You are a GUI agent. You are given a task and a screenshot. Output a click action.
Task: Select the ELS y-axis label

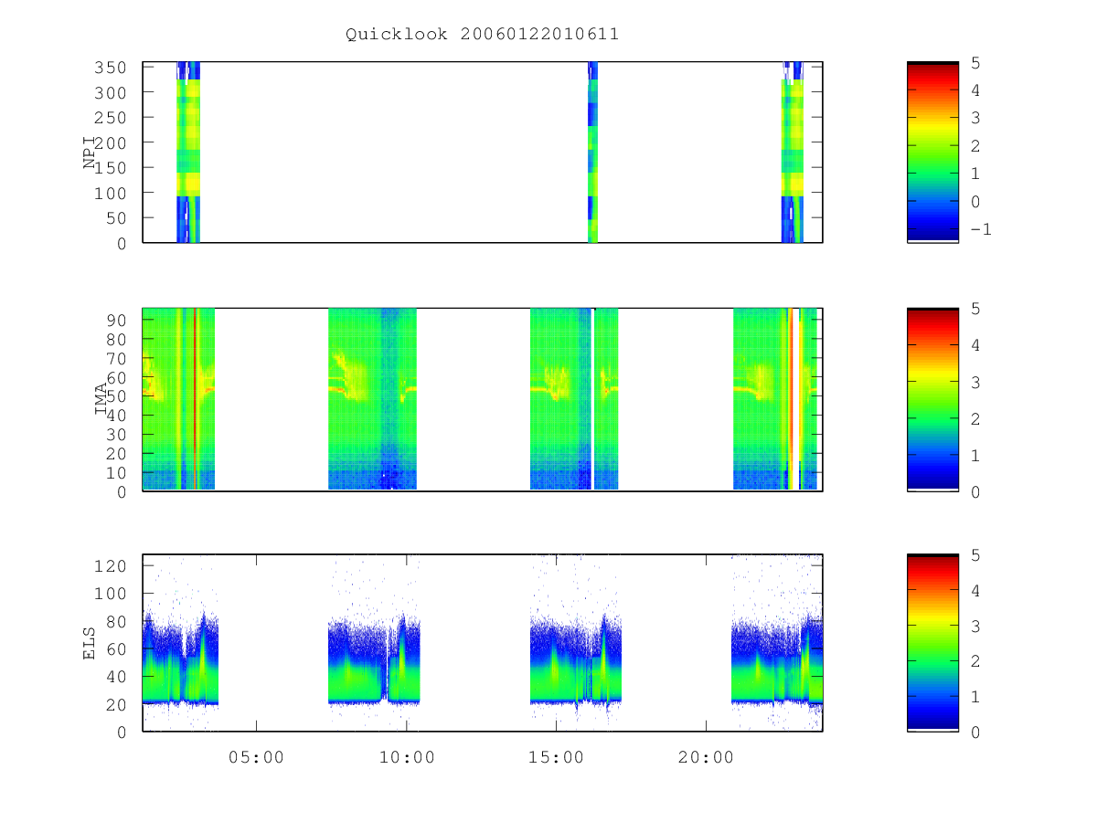click(91, 643)
